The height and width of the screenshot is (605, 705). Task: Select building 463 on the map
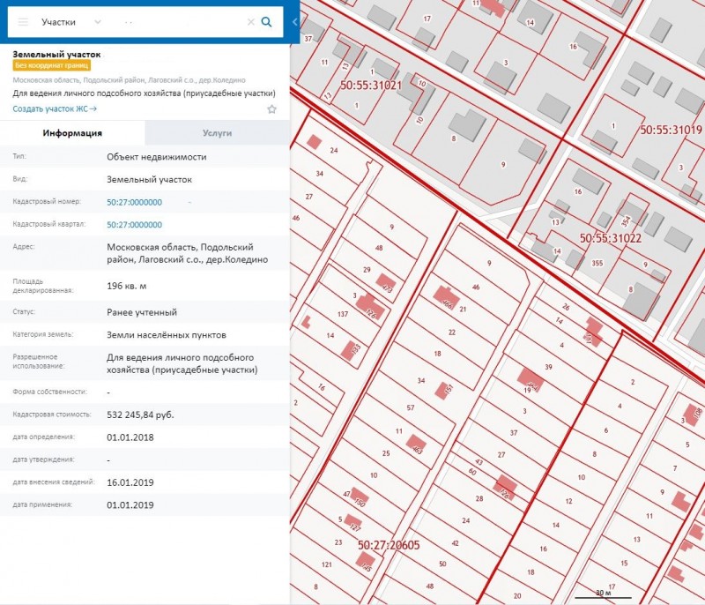click(416, 444)
